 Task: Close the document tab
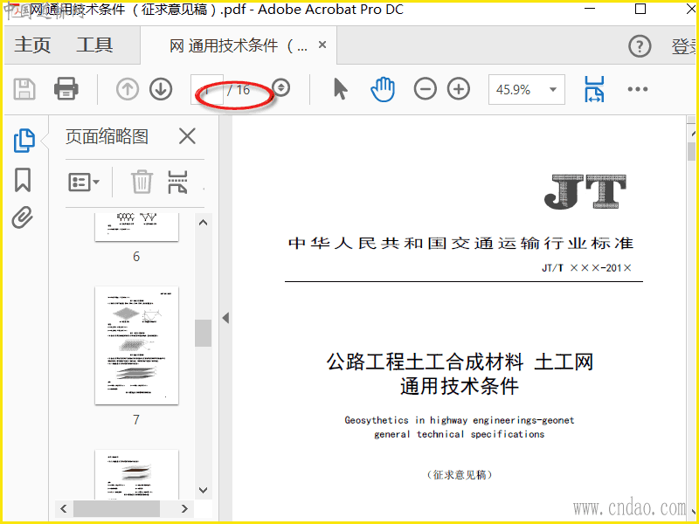[x=322, y=45]
